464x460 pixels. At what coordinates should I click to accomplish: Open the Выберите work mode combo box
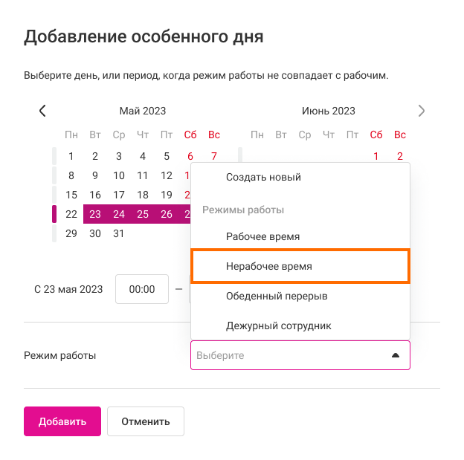point(290,355)
